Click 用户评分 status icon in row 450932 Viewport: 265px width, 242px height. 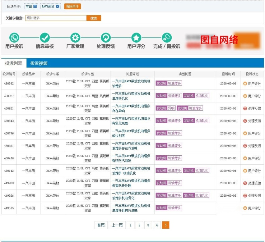pos(245,84)
